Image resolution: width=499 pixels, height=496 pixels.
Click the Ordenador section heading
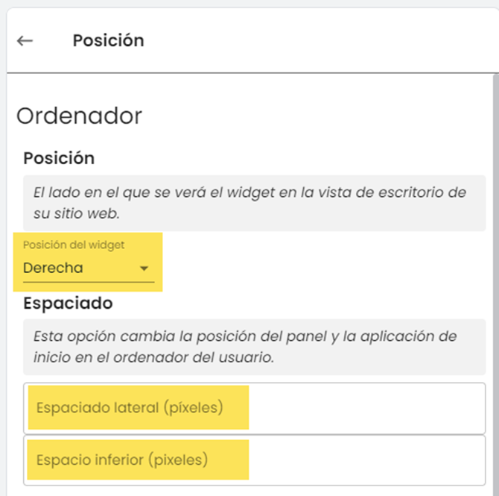[x=79, y=116]
